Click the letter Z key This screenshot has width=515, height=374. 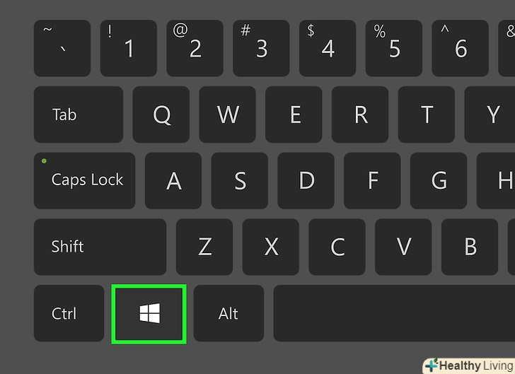click(204, 247)
